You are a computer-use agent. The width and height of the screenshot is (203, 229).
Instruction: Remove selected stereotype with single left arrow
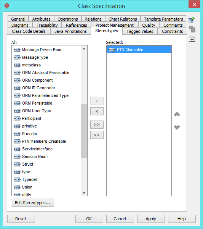coord(97,111)
